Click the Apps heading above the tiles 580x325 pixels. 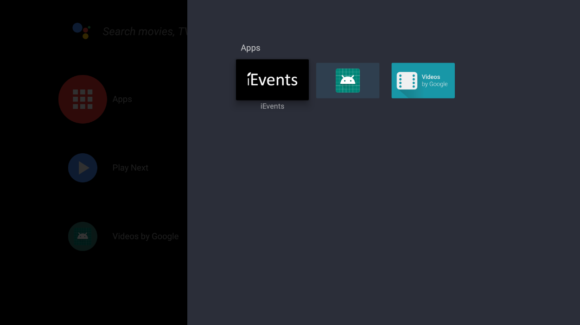(x=250, y=48)
